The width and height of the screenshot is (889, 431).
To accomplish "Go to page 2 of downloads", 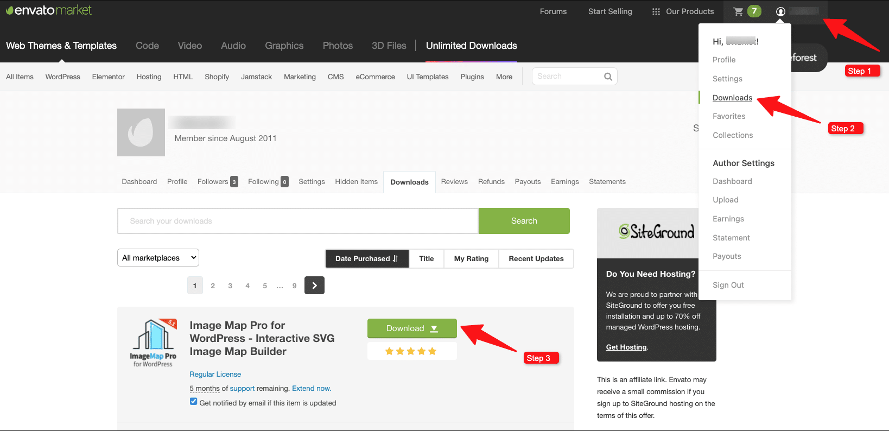I will coord(213,286).
